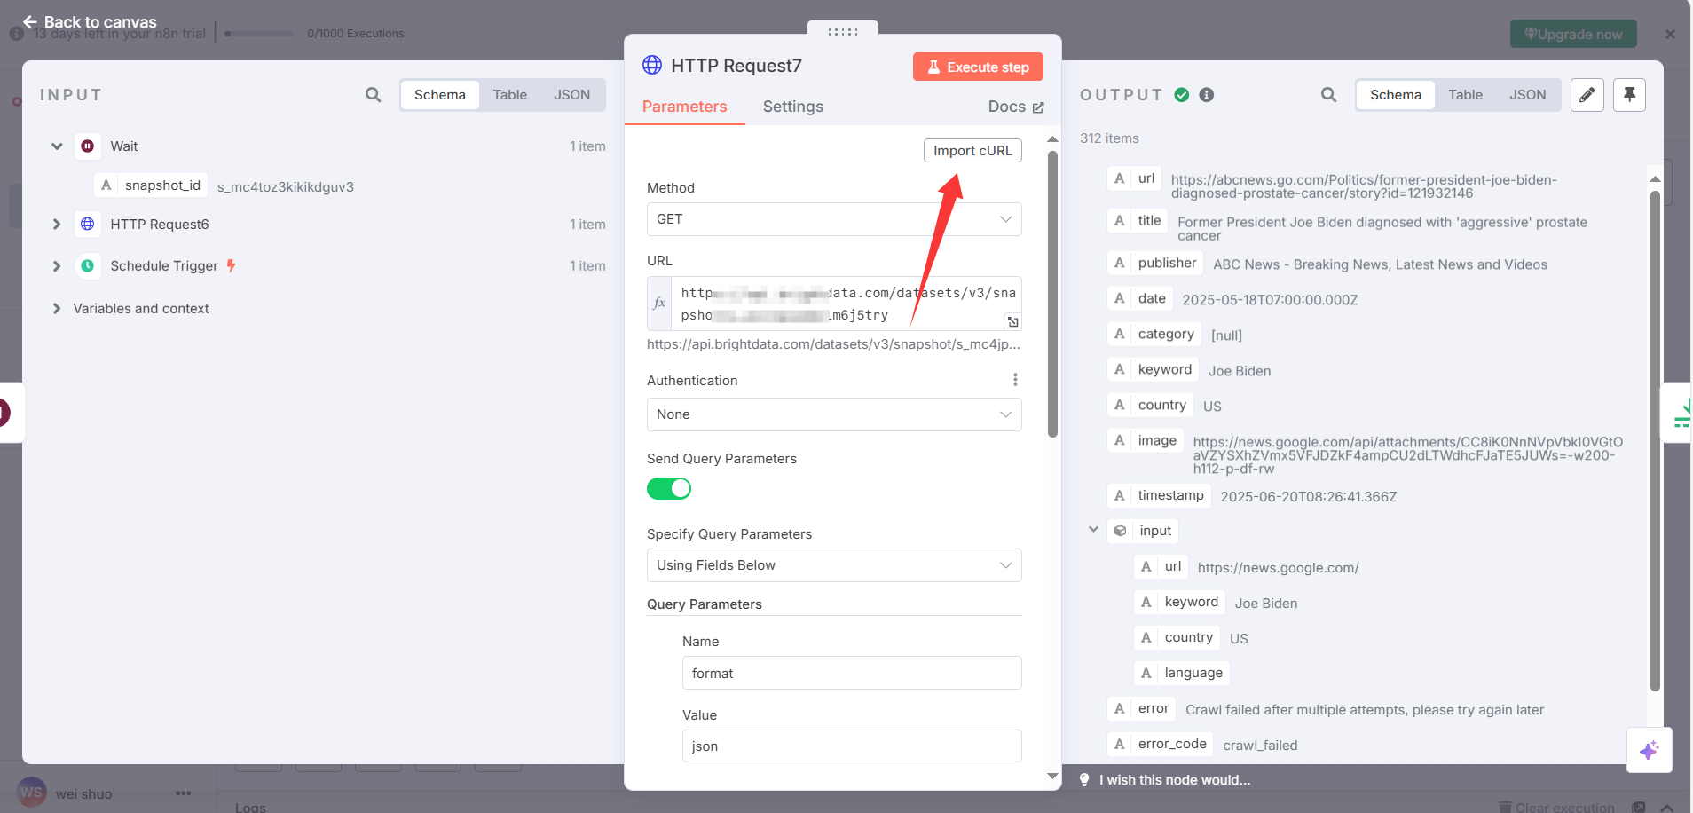Expand the Schedule Trigger input node
This screenshot has width=1693, height=813.
pos(57,266)
